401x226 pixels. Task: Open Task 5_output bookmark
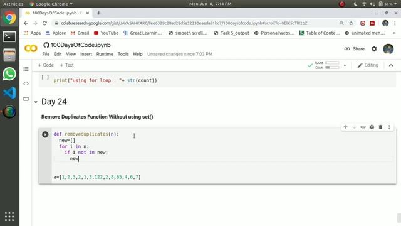pos(231,33)
